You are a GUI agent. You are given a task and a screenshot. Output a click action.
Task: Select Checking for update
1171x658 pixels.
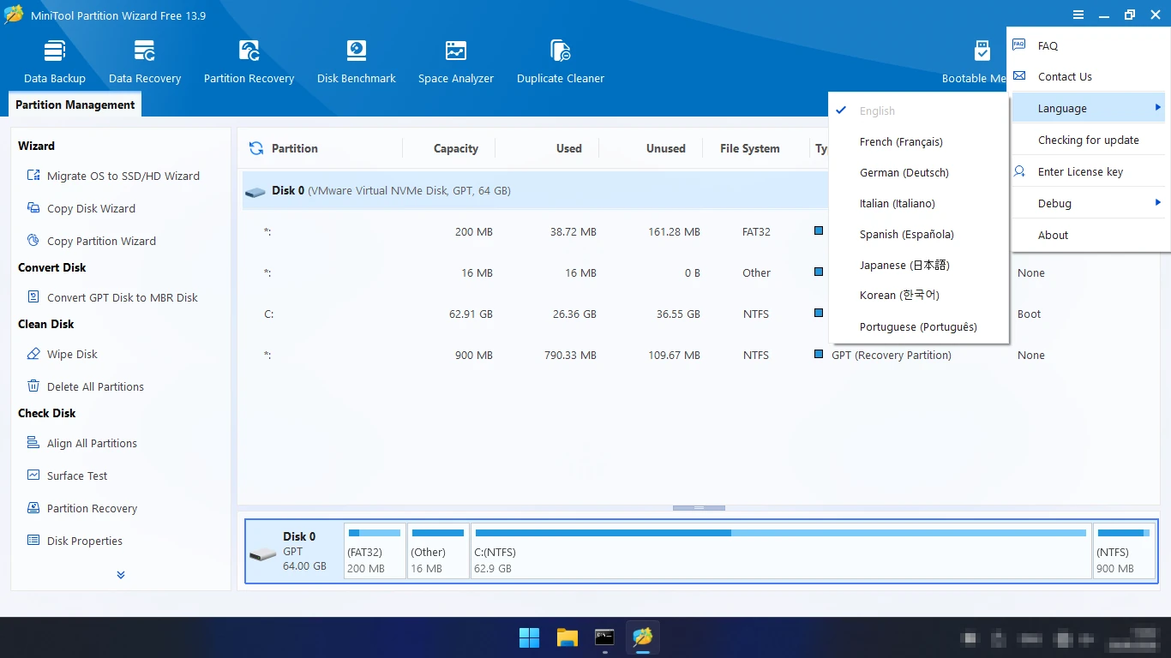1089,140
